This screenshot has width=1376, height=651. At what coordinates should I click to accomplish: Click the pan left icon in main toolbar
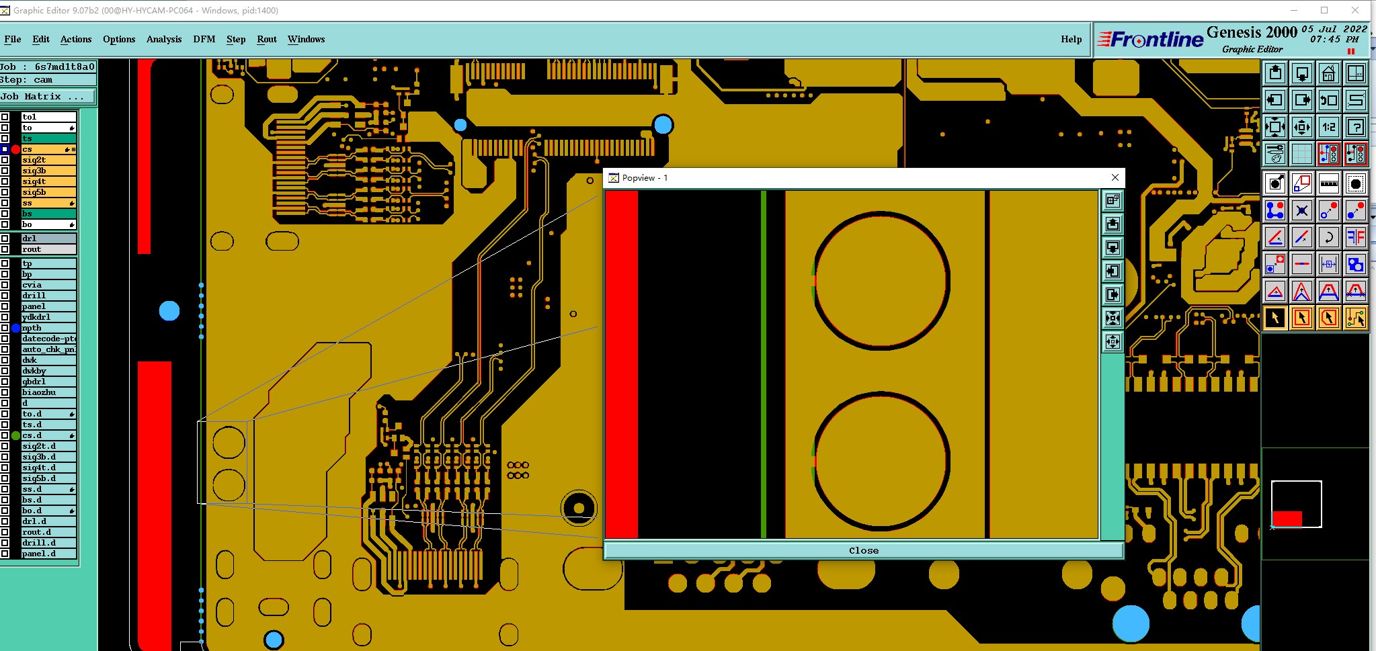(1275, 100)
